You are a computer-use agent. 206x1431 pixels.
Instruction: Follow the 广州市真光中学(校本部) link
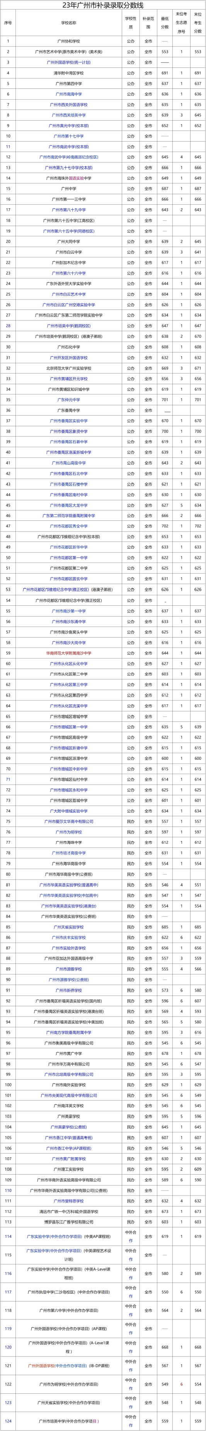(x=69, y=126)
